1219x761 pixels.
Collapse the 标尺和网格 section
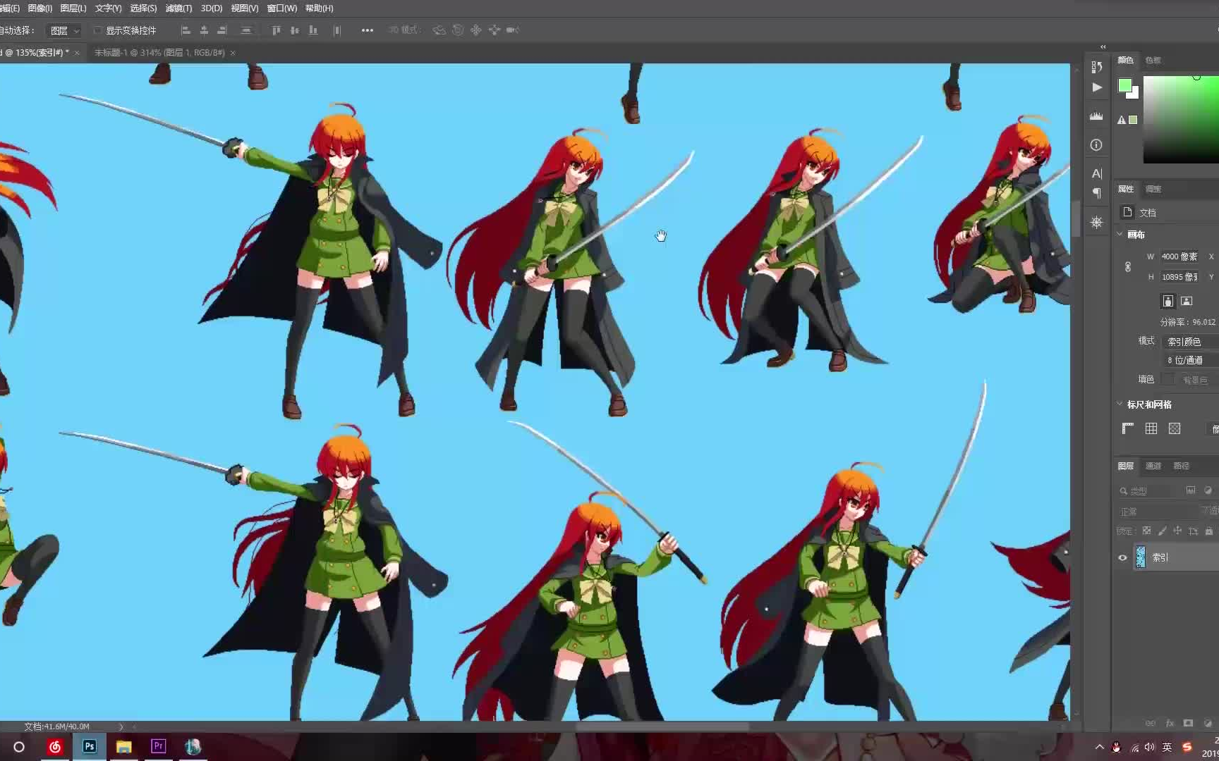[x=1120, y=404]
